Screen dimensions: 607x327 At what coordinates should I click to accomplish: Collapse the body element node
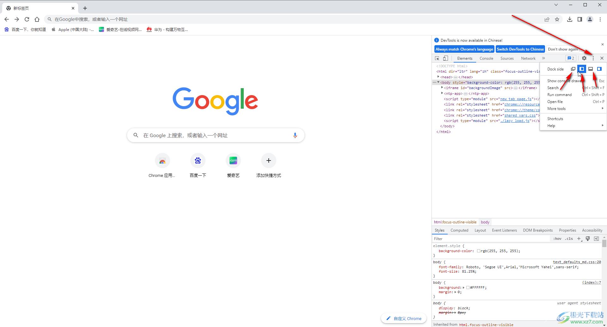click(x=438, y=82)
